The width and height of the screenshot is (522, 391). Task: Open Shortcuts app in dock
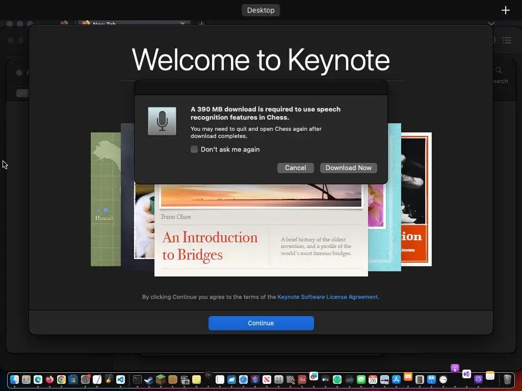point(255,379)
